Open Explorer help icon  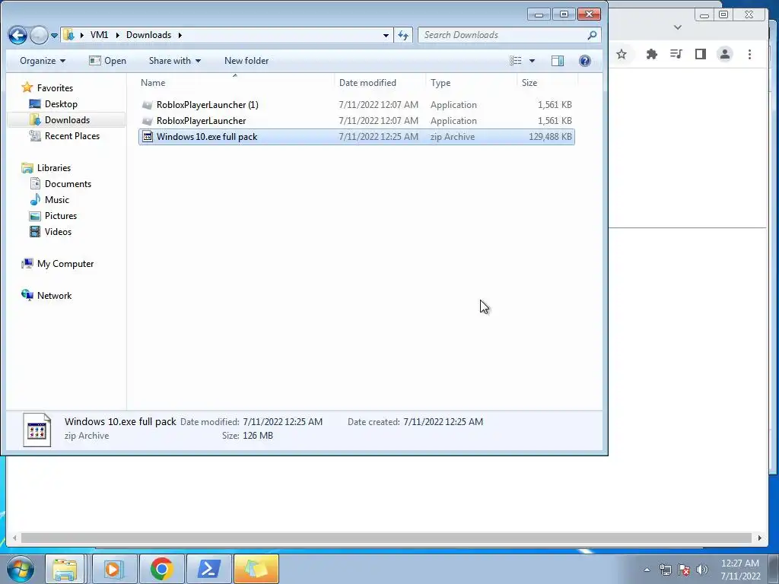point(585,61)
